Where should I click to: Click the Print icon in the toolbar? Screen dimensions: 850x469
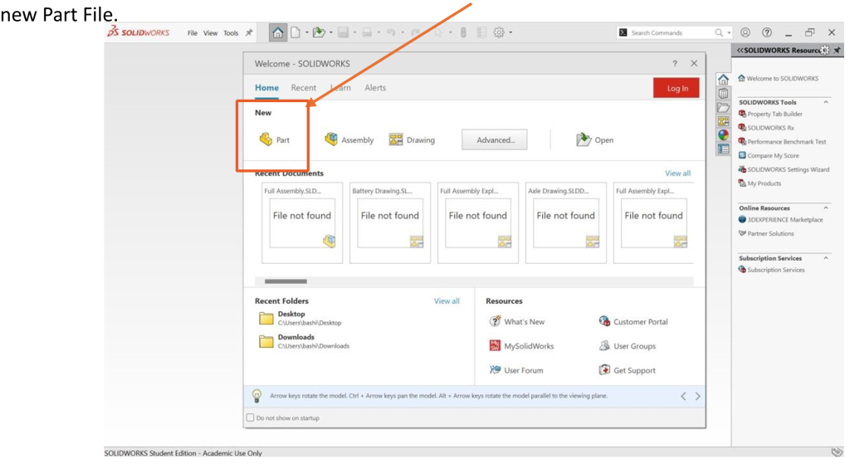pos(367,32)
